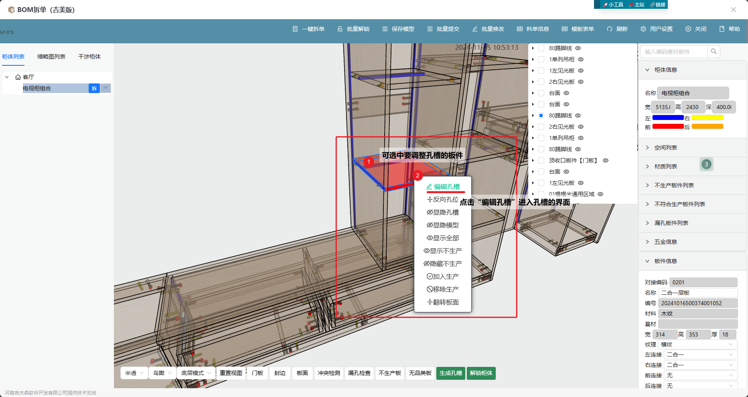Click the 输入编码查找板件 search field

[x=674, y=52]
